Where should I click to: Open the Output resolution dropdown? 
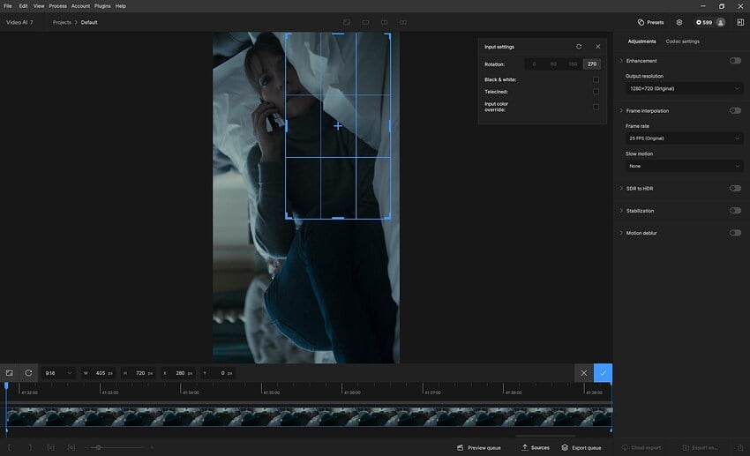[684, 88]
